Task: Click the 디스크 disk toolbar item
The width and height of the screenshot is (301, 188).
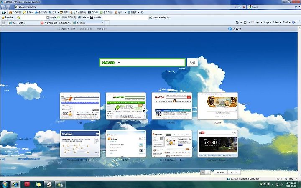Action: click(x=93, y=12)
